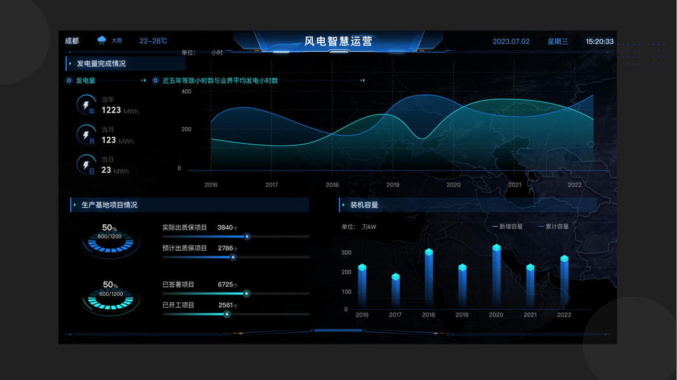Click the 成都 city label
This screenshot has height=380, width=677.
pos(72,41)
